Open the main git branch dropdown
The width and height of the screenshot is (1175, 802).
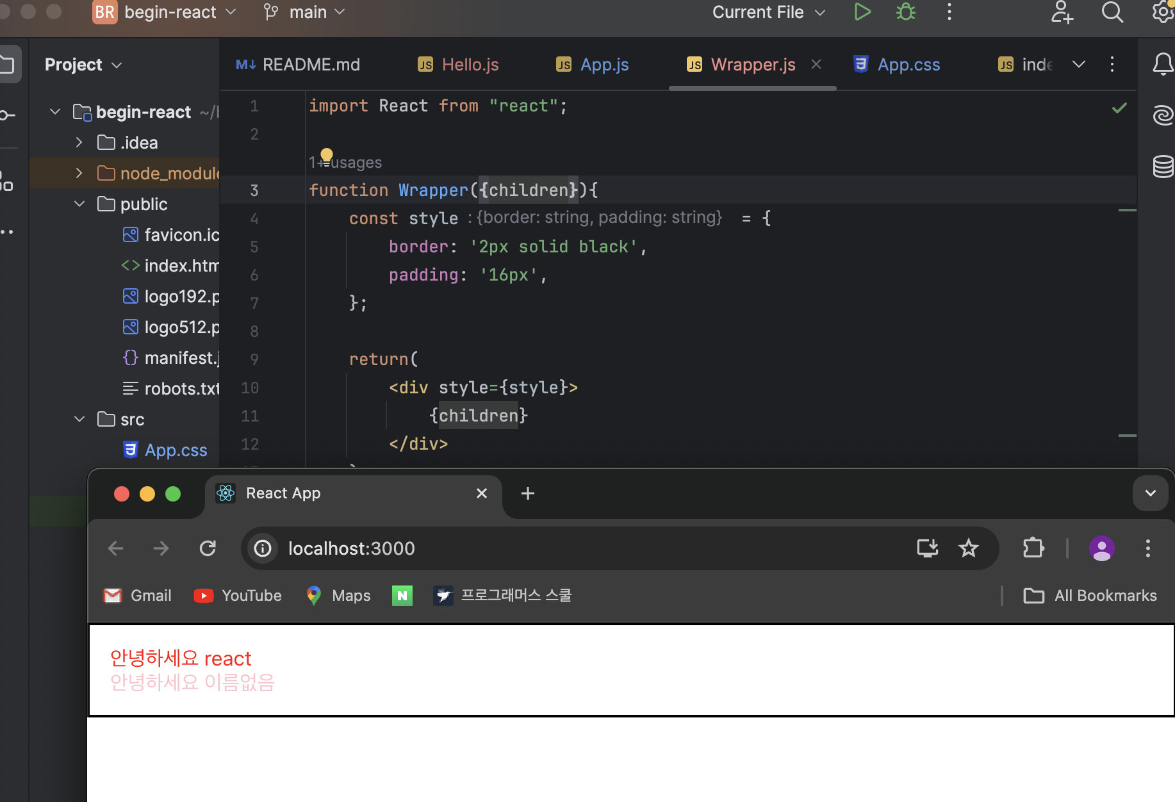click(305, 12)
